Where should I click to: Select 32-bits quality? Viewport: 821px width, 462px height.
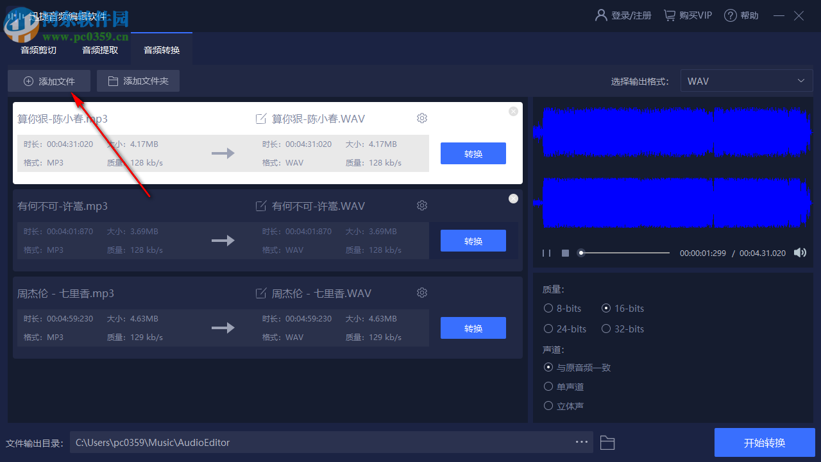(606, 329)
